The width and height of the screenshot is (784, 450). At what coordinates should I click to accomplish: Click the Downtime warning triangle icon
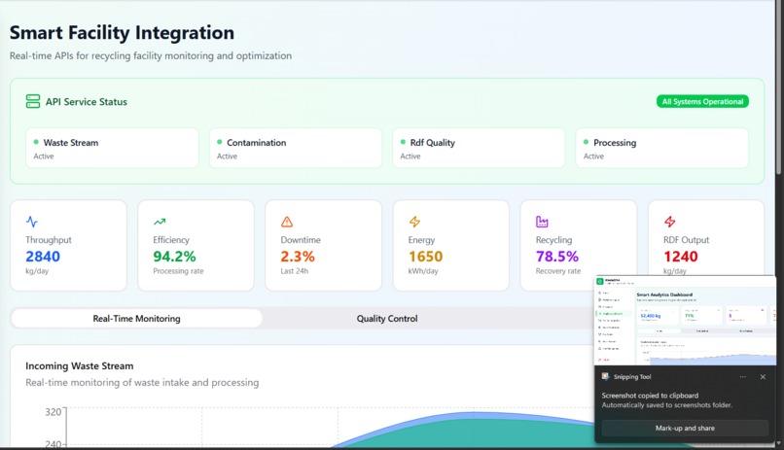(x=287, y=222)
